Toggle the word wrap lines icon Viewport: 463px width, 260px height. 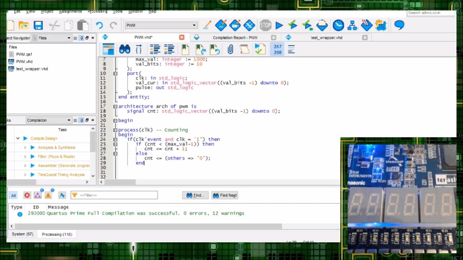[291, 49]
